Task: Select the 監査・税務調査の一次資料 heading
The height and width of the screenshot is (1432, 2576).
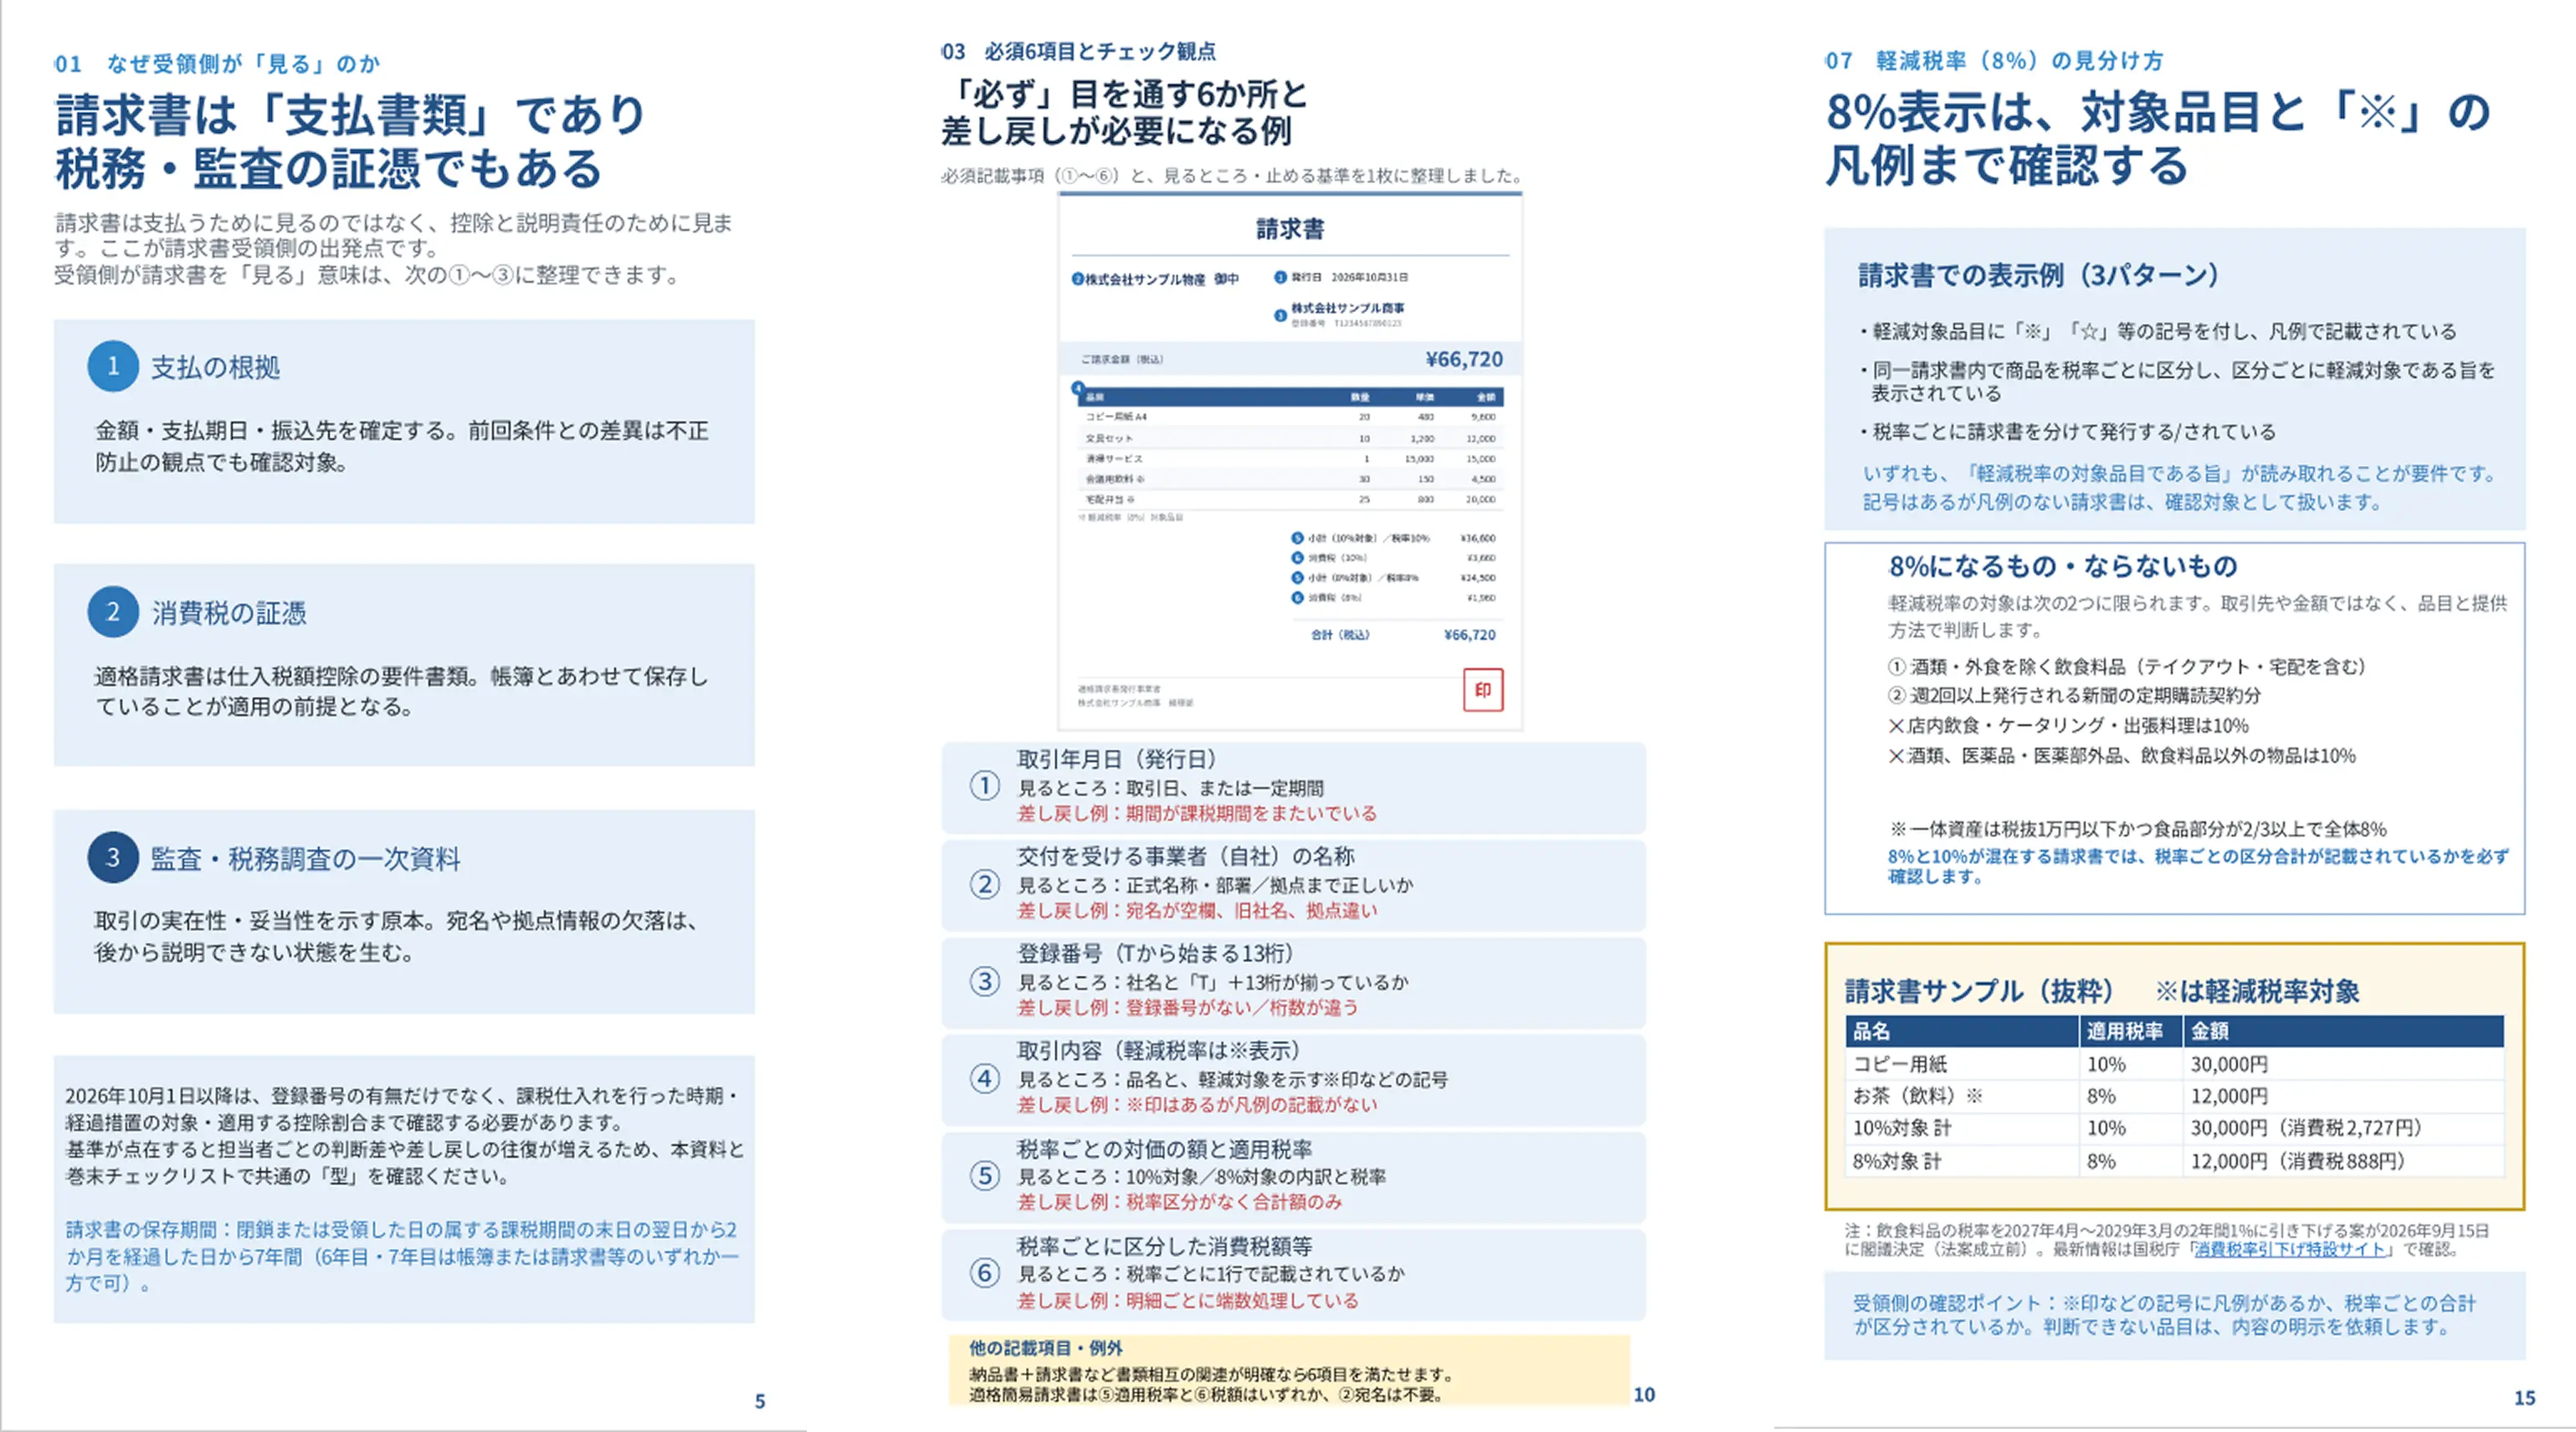Action: (x=305, y=858)
